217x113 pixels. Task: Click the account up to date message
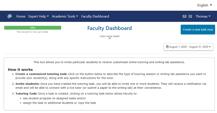(x=33, y=32)
